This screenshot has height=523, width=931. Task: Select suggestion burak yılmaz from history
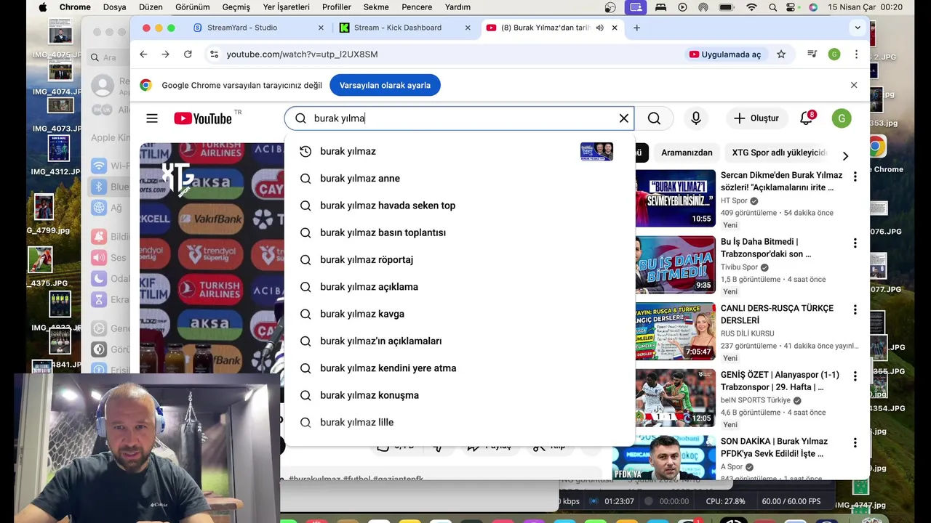coord(459,151)
